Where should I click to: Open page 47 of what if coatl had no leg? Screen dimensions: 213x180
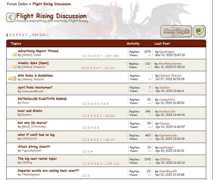(113, 140)
